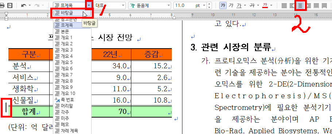Click the 34.0 value cell
Screen dimensions: 332x134
pos(111,66)
